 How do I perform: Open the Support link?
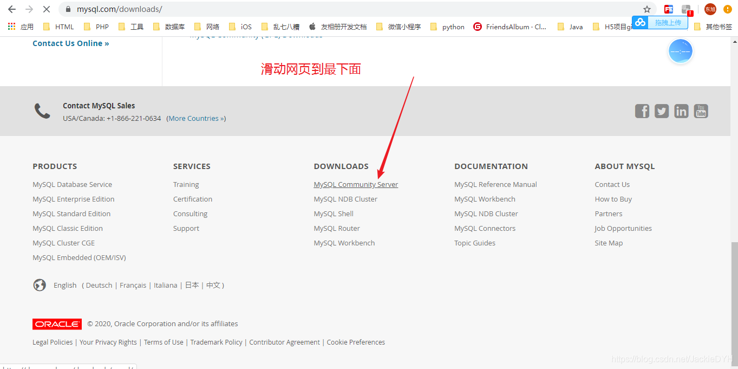tap(186, 228)
